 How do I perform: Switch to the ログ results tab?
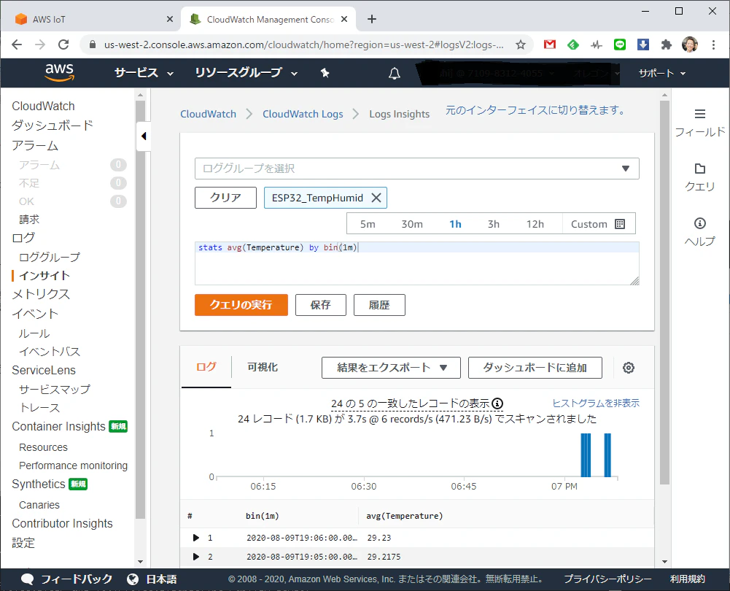click(206, 366)
